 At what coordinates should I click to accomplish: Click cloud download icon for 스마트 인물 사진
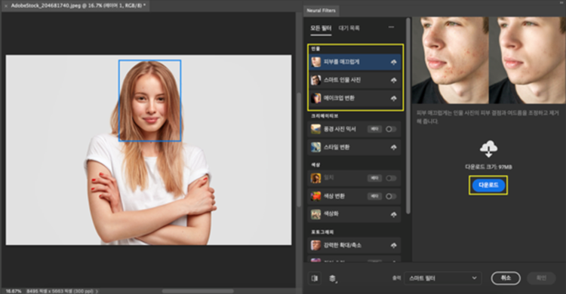pos(393,81)
